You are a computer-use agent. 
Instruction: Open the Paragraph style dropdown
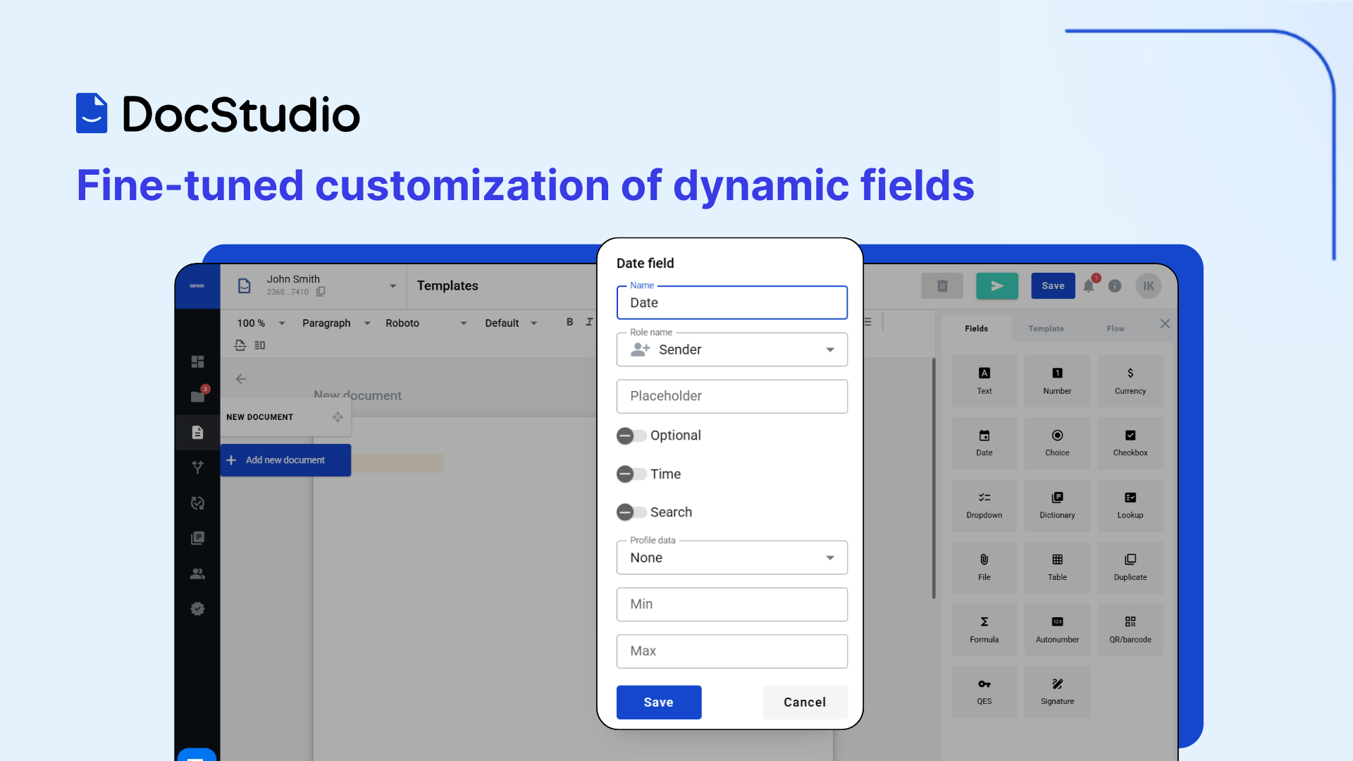(x=336, y=323)
